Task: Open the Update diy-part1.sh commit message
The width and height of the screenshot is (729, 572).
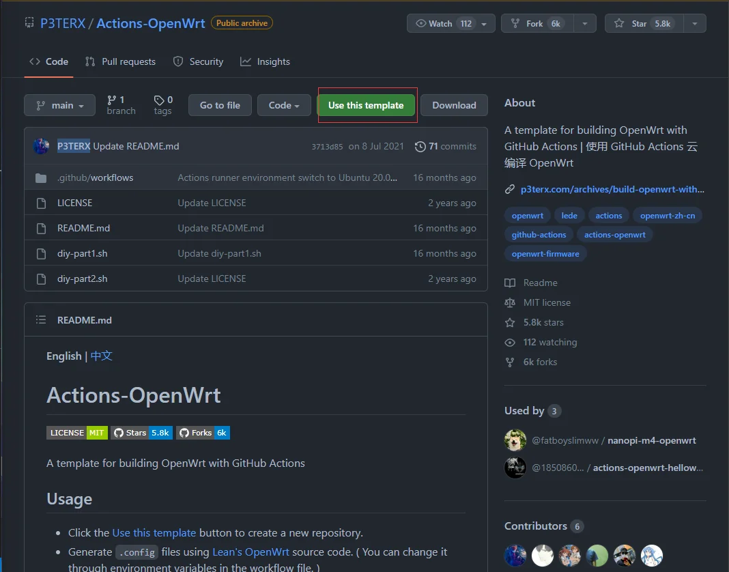Action: click(219, 253)
